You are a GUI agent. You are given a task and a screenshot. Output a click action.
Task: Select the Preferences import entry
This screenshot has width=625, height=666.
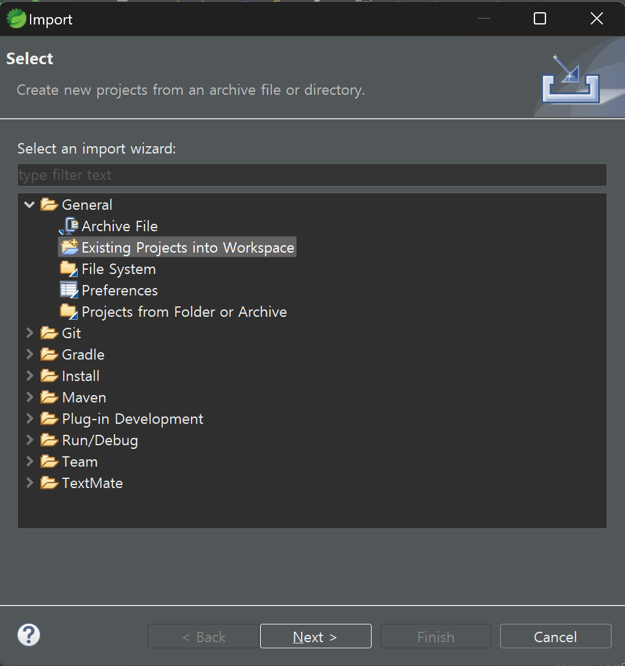coord(119,290)
